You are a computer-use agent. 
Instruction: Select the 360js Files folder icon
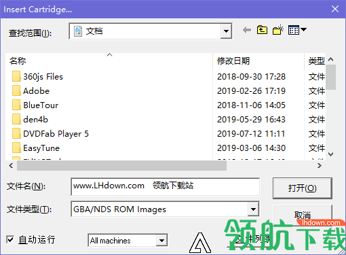(16, 76)
